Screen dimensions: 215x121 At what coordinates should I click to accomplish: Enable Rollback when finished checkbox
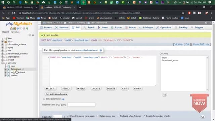click(x=118, y=116)
